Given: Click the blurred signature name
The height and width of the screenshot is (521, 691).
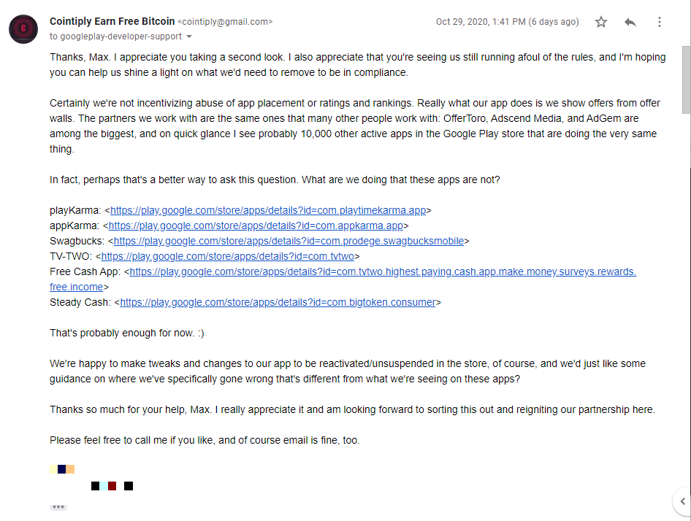Looking at the screenshot, I should 62,469.
